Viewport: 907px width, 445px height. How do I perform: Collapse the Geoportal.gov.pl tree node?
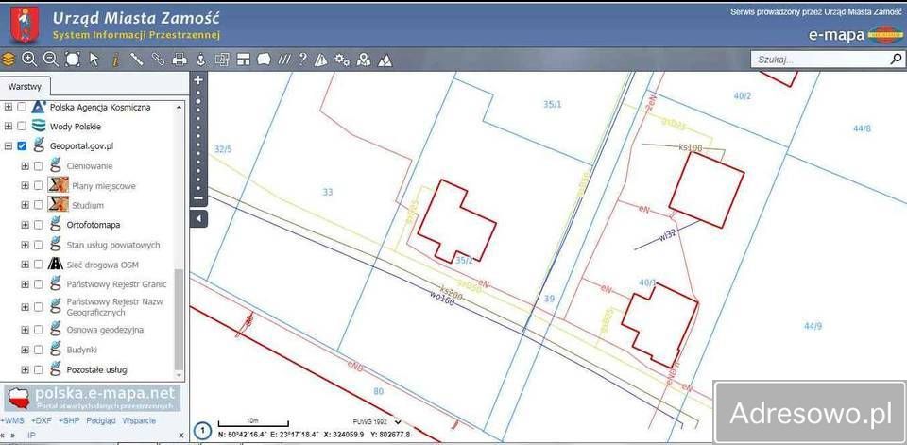click(9, 145)
